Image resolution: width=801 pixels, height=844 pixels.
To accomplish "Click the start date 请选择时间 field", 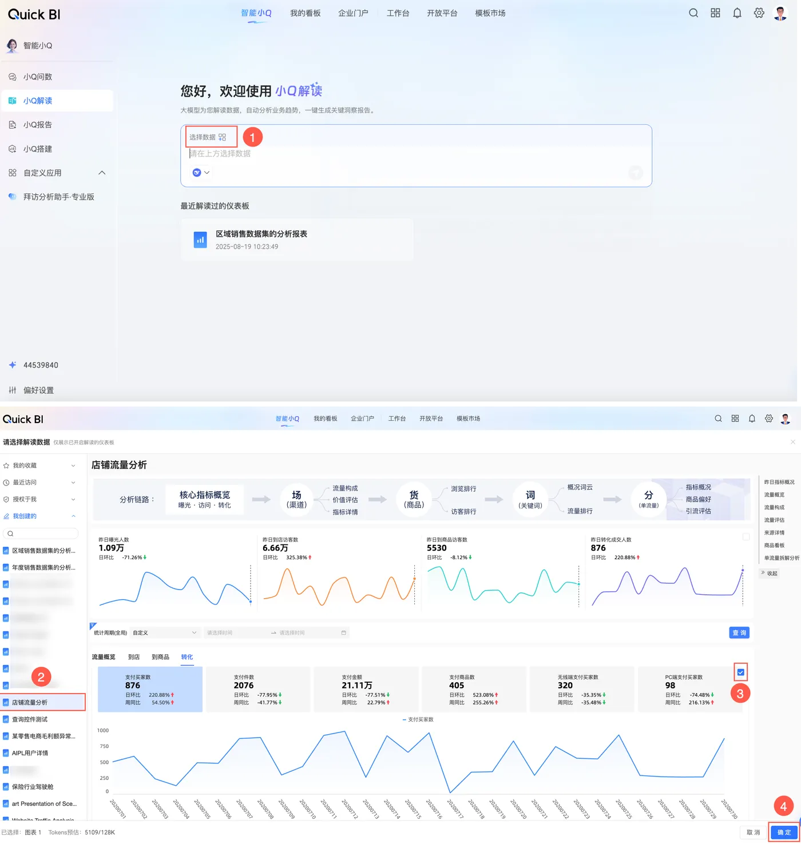I will 235,632.
